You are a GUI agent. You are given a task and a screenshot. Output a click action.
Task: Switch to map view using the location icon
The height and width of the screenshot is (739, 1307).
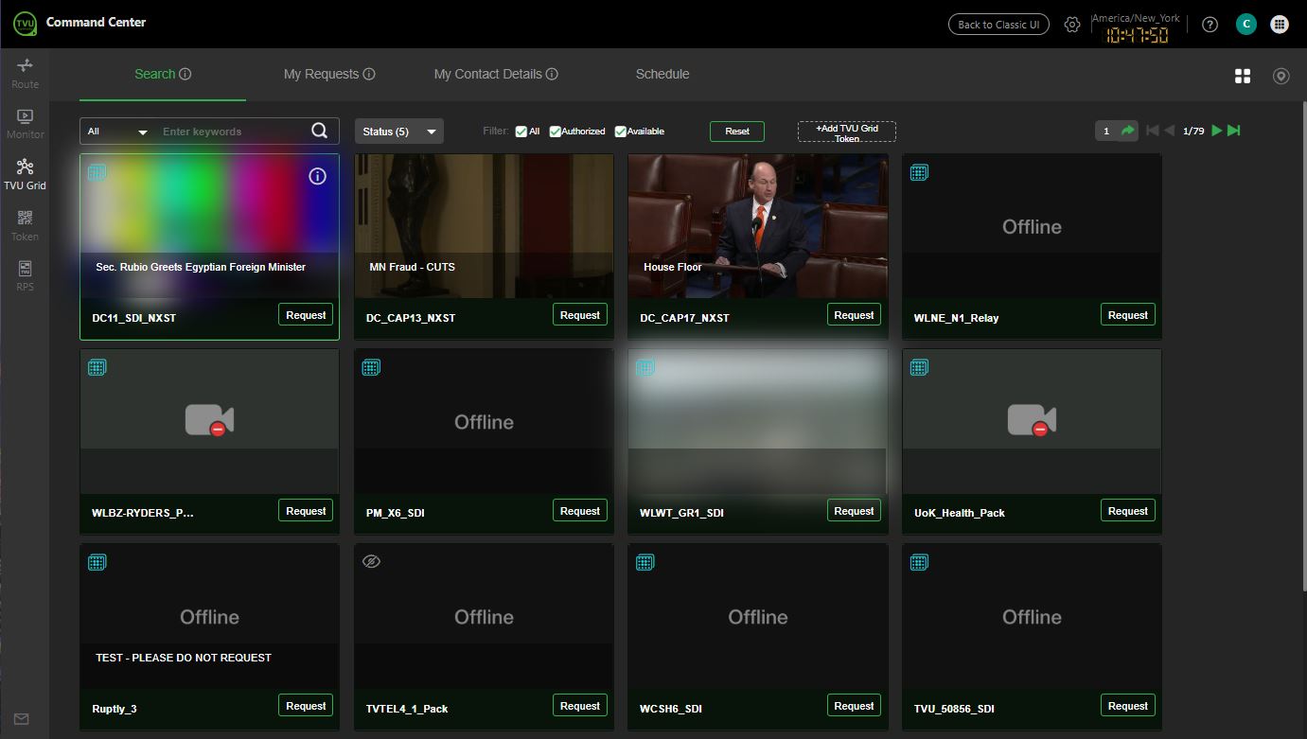click(x=1281, y=75)
